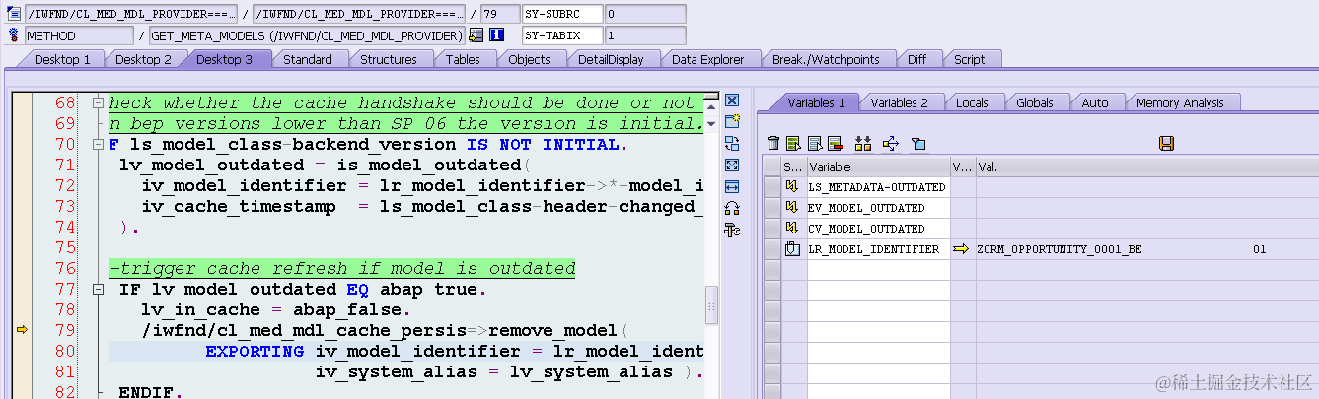Collapse the IF block at line 77
This screenshot has height=399, width=1319.
pos(97,289)
